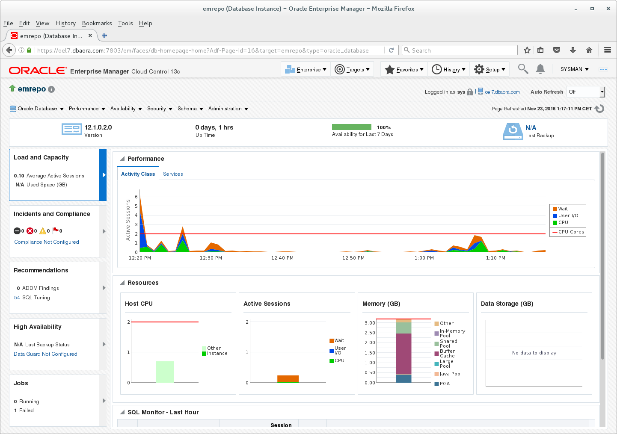Open the Firefox Bookmarks menu
The width and height of the screenshot is (617, 434).
[x=97, y=23]
